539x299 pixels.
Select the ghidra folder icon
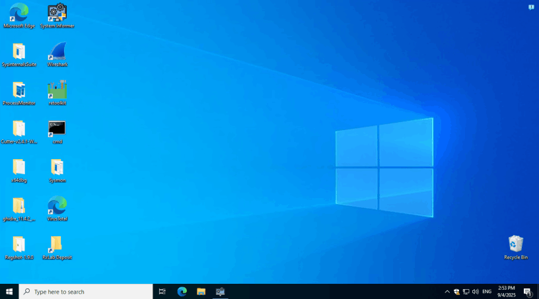[19, 206]
